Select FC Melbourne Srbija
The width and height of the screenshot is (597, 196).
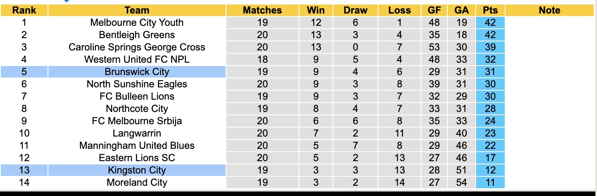pyautogui.click(x=137, y=121)
